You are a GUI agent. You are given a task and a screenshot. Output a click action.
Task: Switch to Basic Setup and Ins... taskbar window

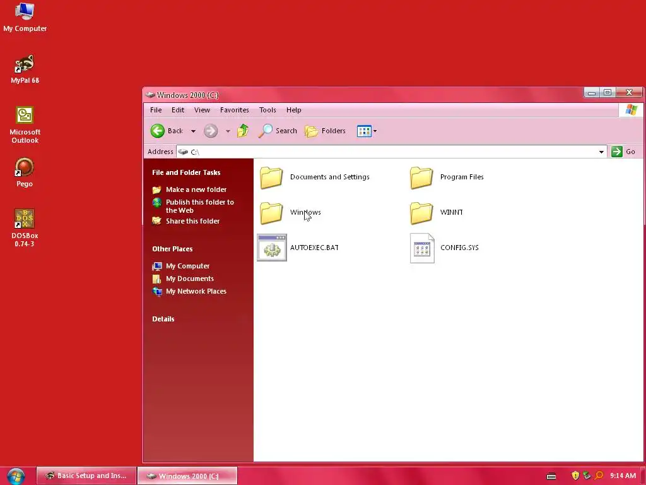[86, 476]
